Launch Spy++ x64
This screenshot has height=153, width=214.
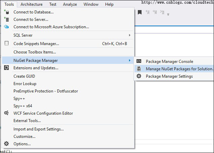pos(68,106)
